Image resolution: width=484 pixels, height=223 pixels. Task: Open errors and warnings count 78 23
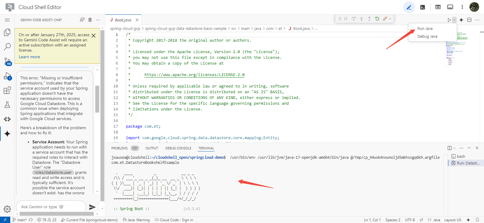tap(47, 220)
